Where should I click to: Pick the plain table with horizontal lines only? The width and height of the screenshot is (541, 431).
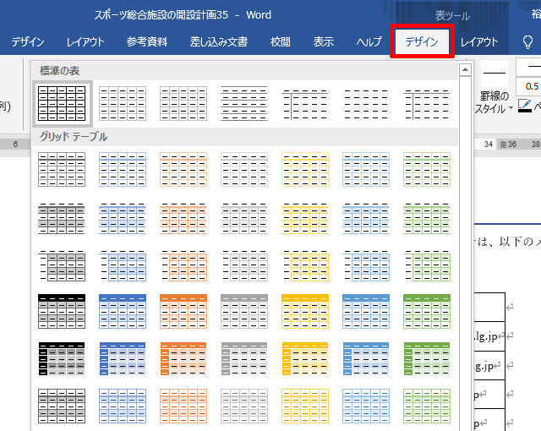pyautogui.click(x=244, y=103)
